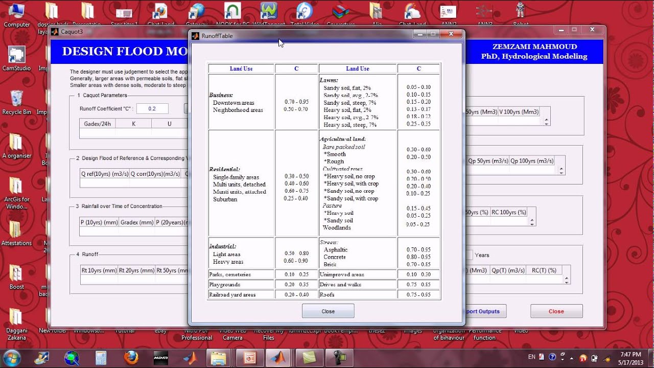This screenshot has width=654, height=368.
Task: Open the Computer desktop icon
Action: tap(16, 15)
